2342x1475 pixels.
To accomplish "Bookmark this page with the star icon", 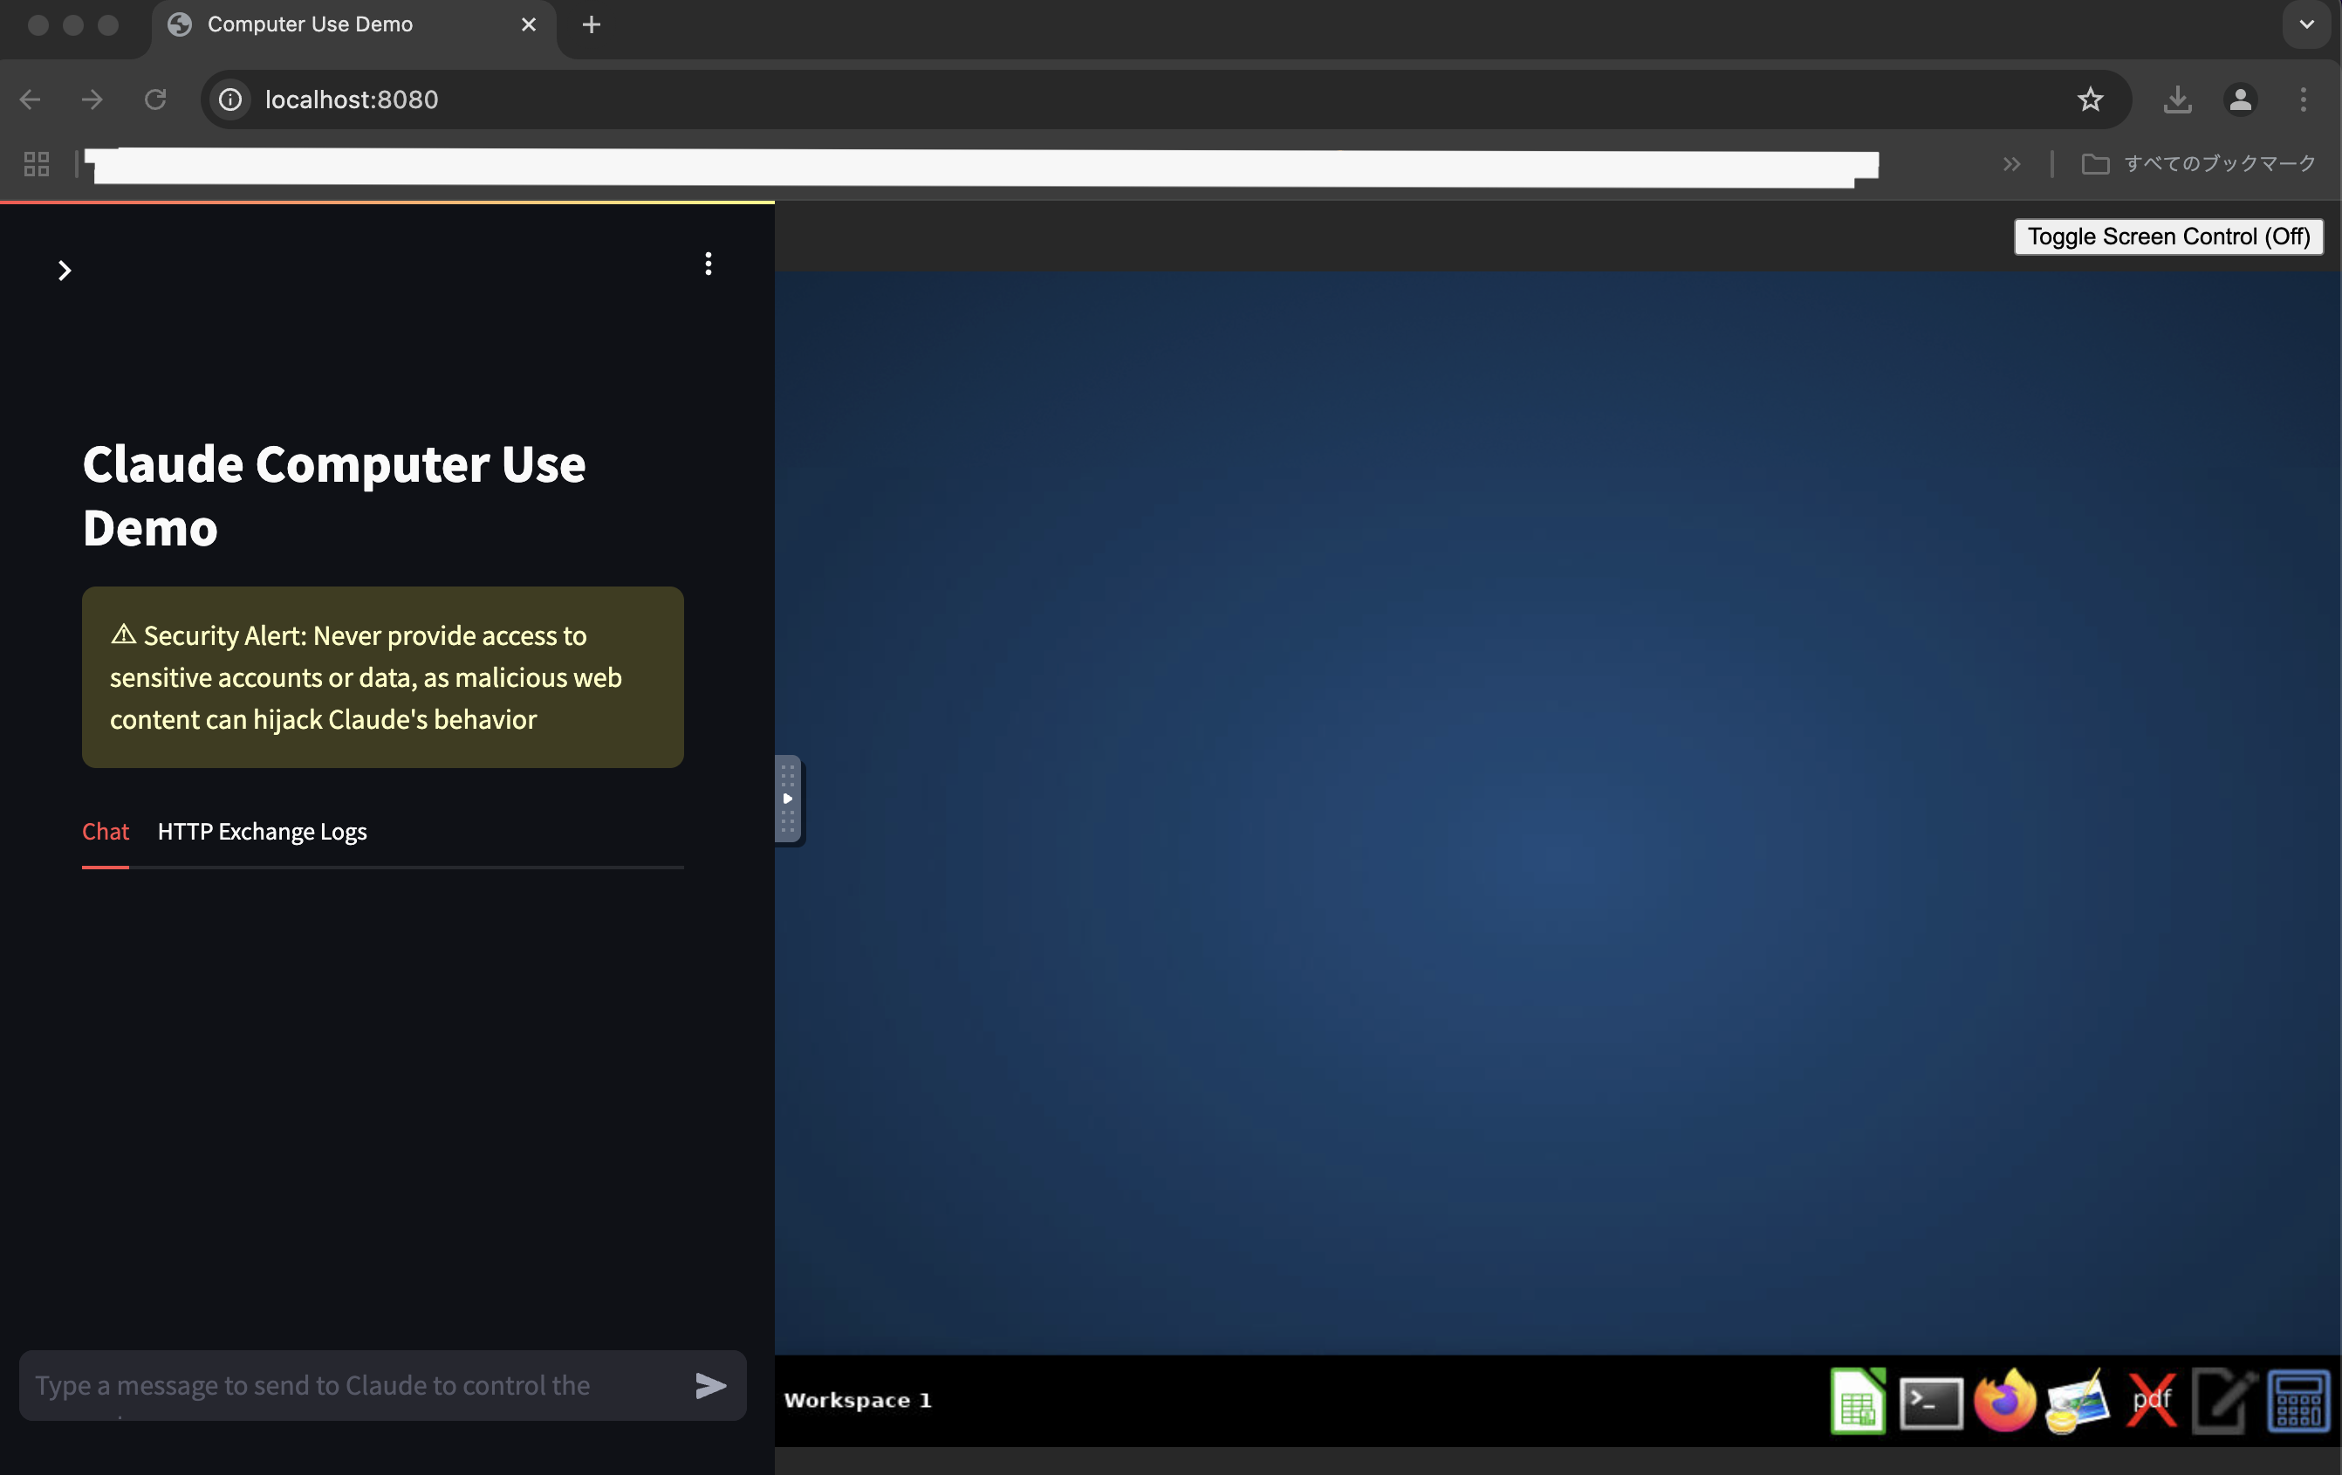I will pyautogui.click(x=2089, y=99).
